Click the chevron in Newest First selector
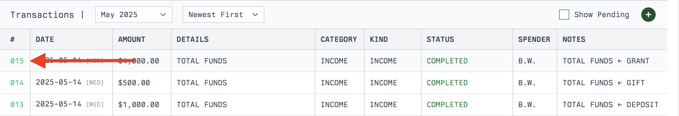This screenshot has height=116, width=679. pyautogui.click(x=255, y=15)
